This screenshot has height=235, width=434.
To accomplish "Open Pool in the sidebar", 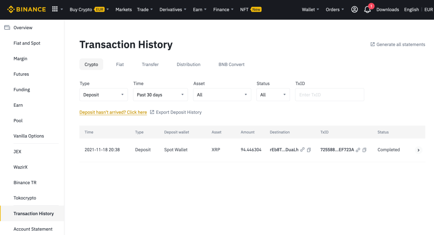I will point(18,121).
